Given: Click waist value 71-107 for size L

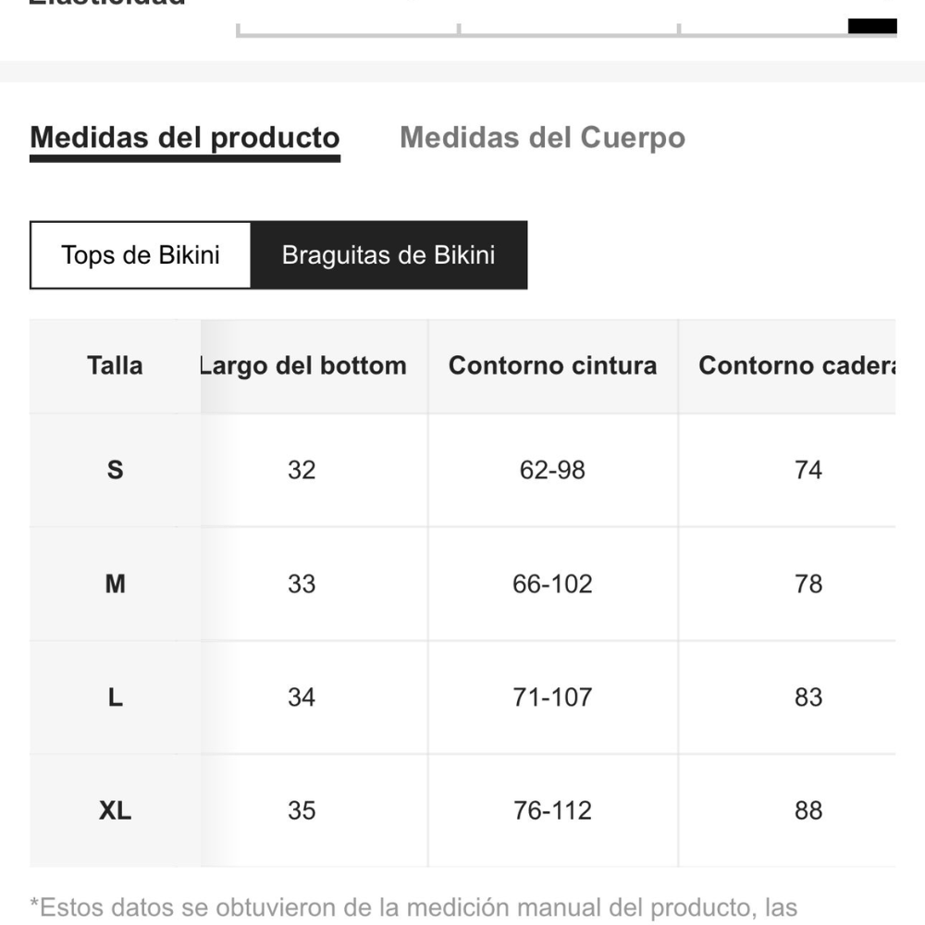Looking at the screenshot, I should [x=552, y=697].
